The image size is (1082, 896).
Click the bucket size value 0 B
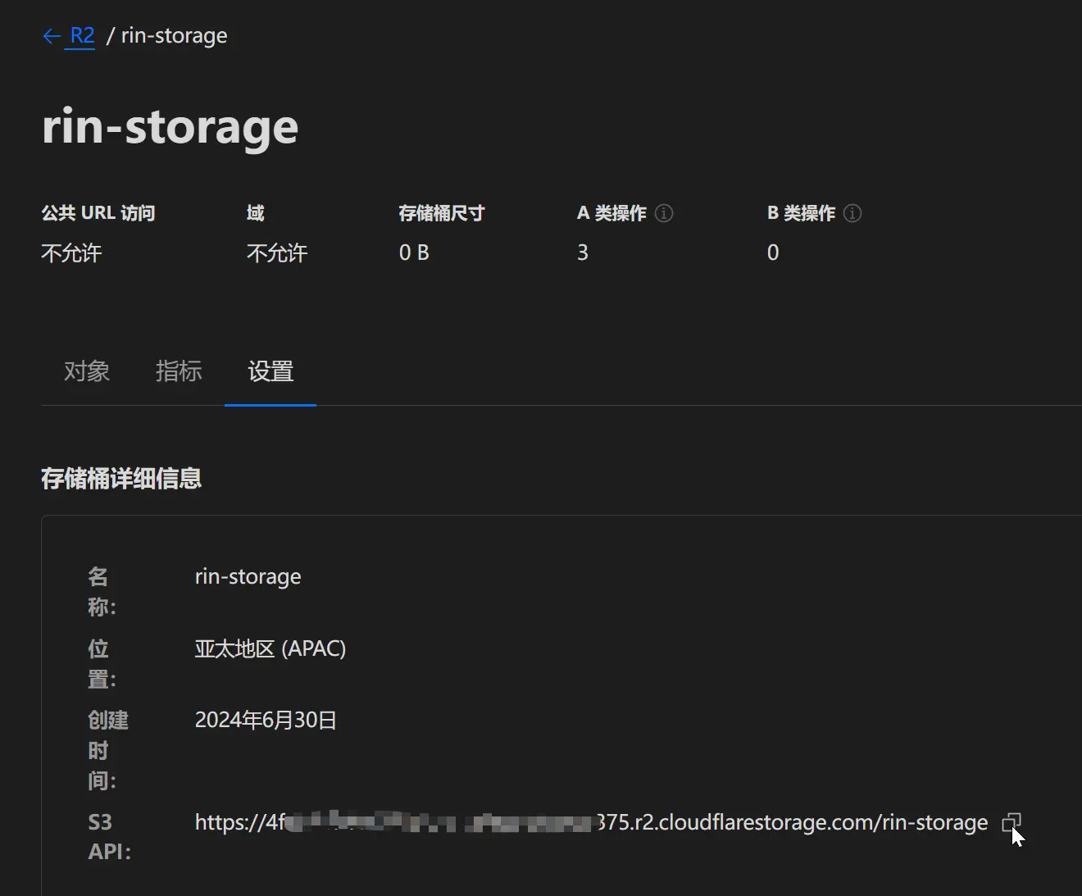tap(413, 252)
